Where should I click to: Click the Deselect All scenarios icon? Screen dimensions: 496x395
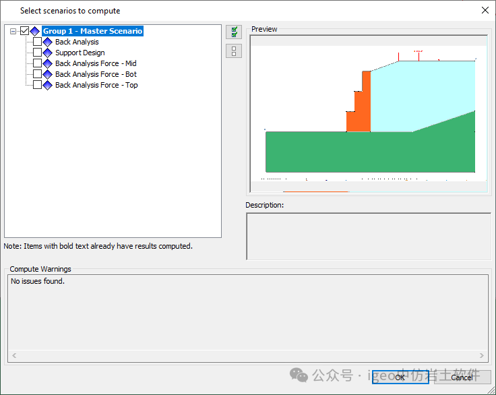(x=234, y=51)
